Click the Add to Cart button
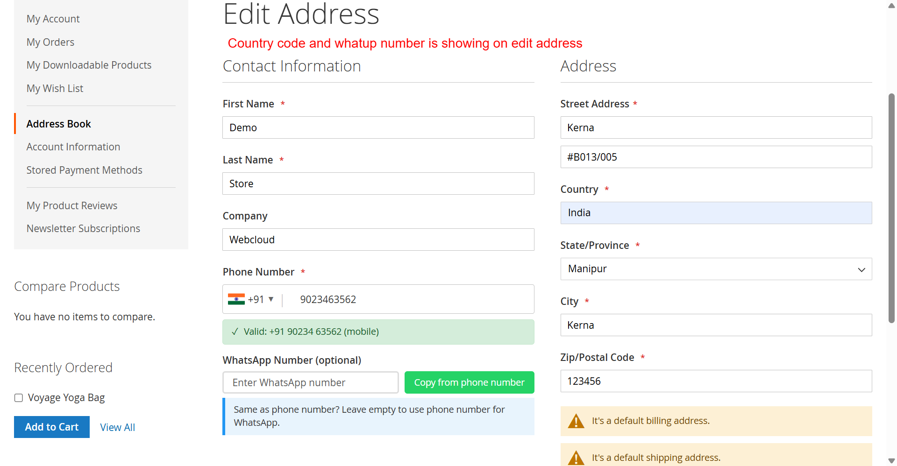The image size is (897, 466). click(x=52, y=427)
